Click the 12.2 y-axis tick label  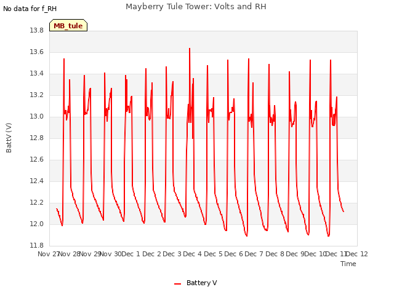pyautogui.click(x=37, y=202)
